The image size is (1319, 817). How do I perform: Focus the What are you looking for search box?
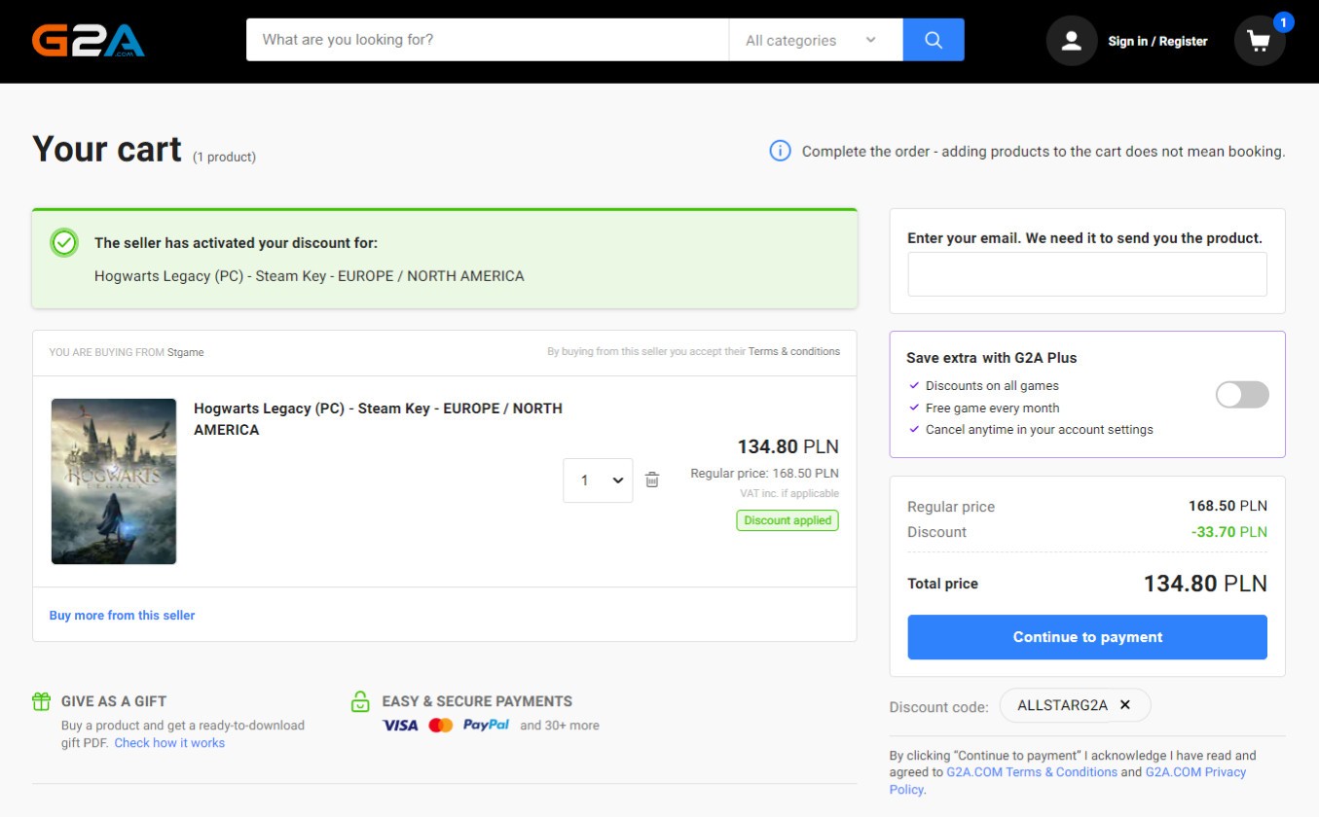coord(487,40)
